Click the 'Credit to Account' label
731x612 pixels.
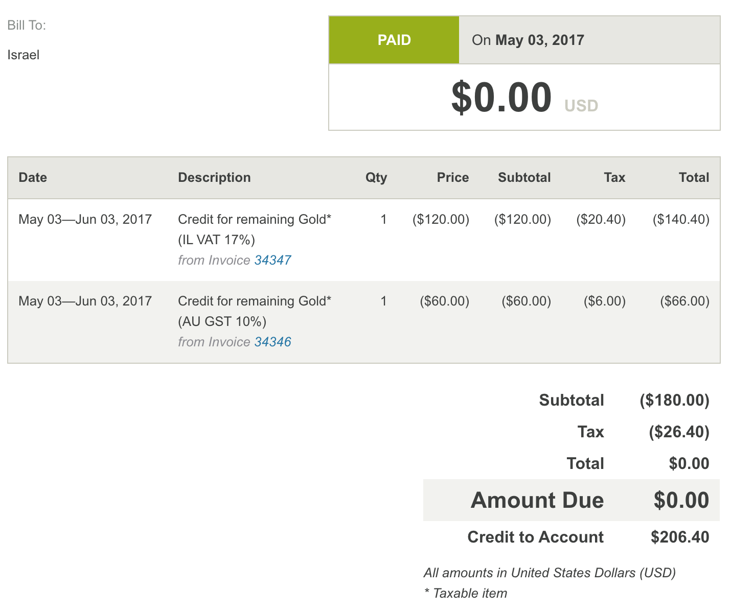coord(536,537)
